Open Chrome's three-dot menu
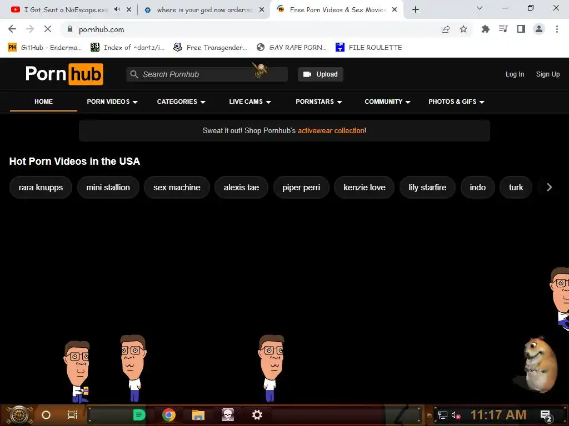Viewport: 569px width, 426px height. 557,29
